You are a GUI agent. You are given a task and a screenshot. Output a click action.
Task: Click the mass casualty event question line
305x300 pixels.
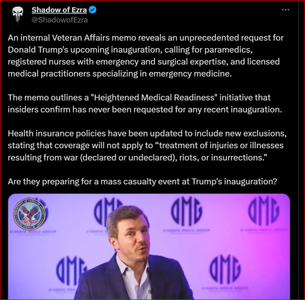(143, 181)
